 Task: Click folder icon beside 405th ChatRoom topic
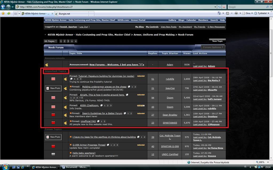coord(53,107)
